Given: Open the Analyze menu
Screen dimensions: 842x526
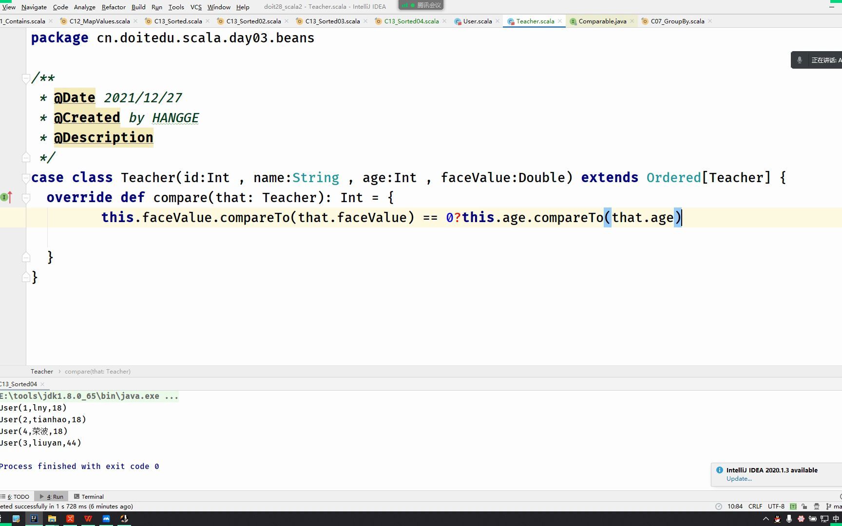Looking at the screenshot, I should coord(85,7).
